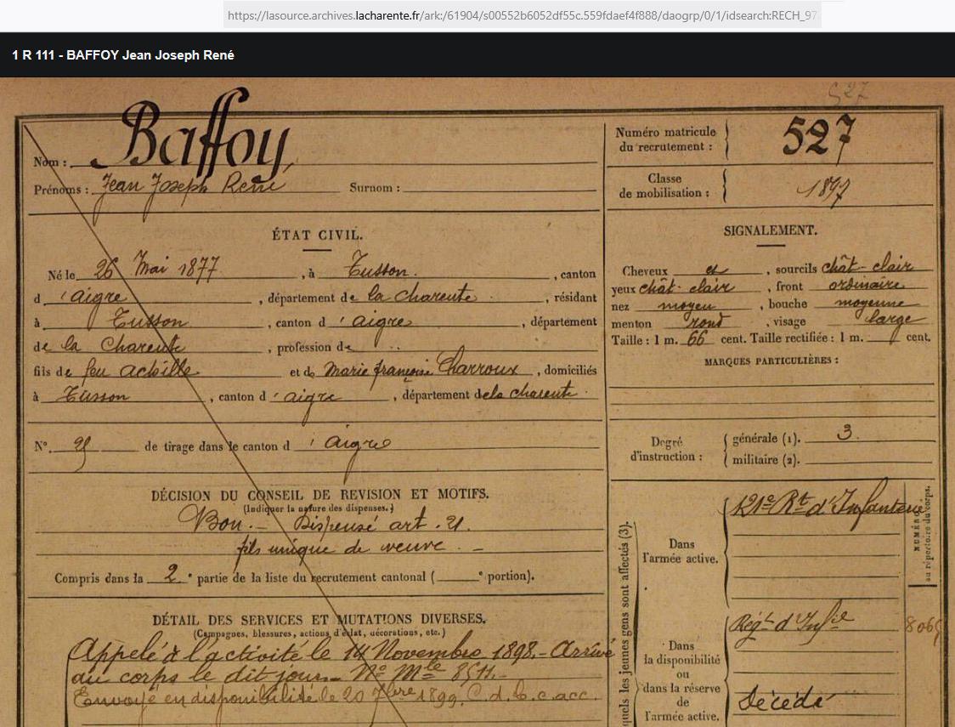Click the 'ÉTAT CIVIL.' heading

(317, 235)
